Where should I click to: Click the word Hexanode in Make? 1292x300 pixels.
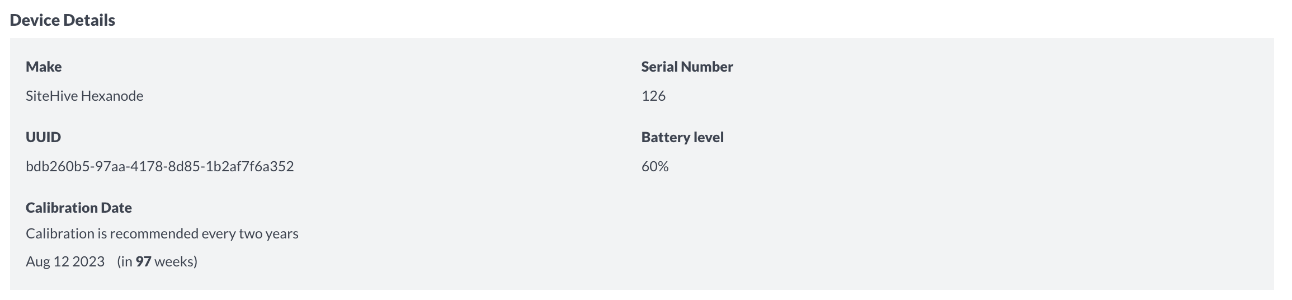(112, 96)
